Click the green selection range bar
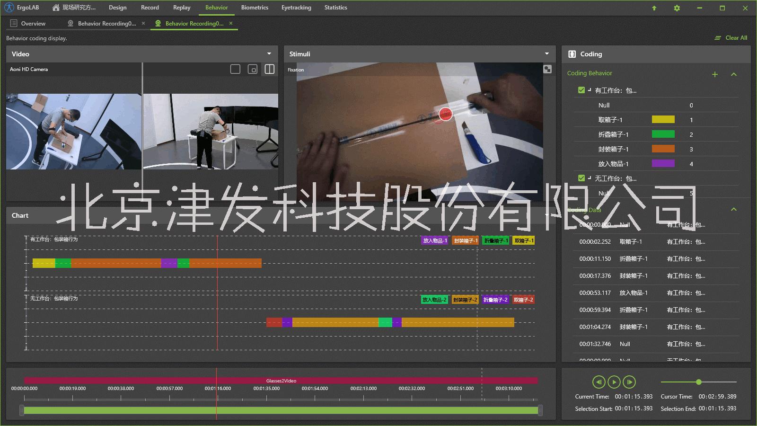The image size is (757, 426). 281,410
